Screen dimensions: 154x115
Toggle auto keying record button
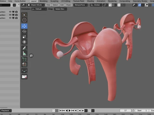[54, 111]
